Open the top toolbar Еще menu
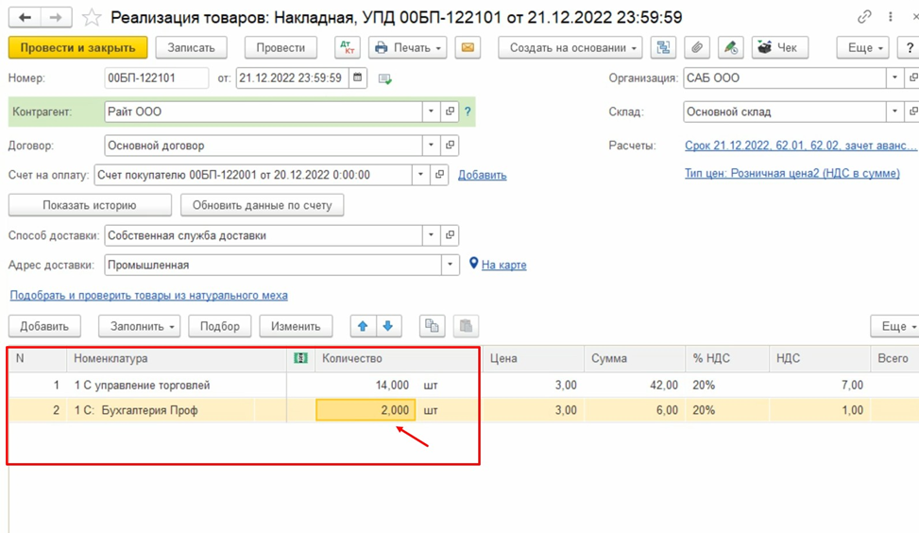Image resolution: width=919 pixels, height=533 pixels. coord(862,47)
